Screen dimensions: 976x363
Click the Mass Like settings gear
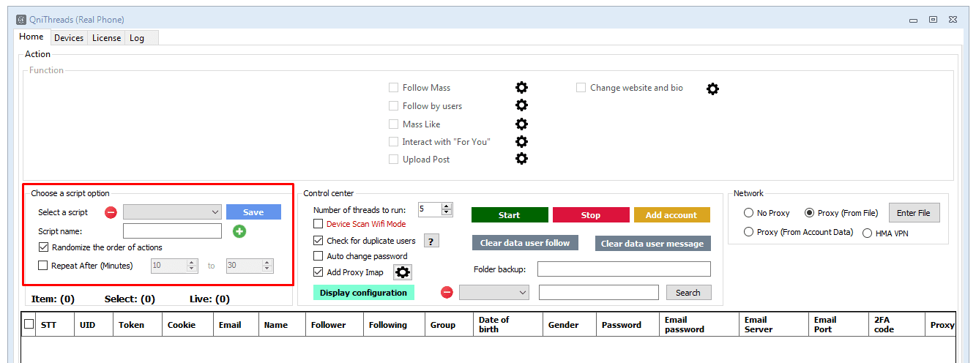[x=521, y=124]
